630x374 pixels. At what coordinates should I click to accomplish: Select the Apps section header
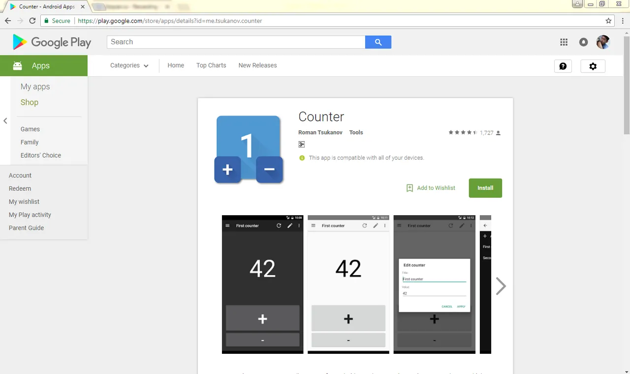44,66
